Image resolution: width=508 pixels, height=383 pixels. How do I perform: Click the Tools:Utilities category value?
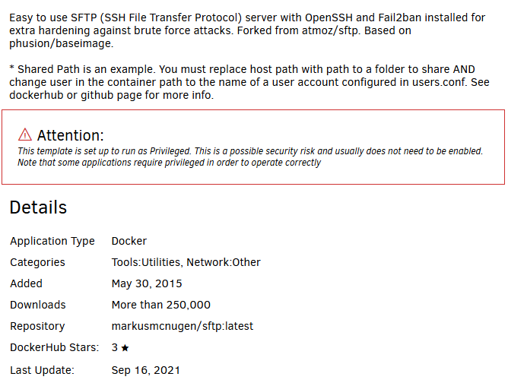coord(146,262)
